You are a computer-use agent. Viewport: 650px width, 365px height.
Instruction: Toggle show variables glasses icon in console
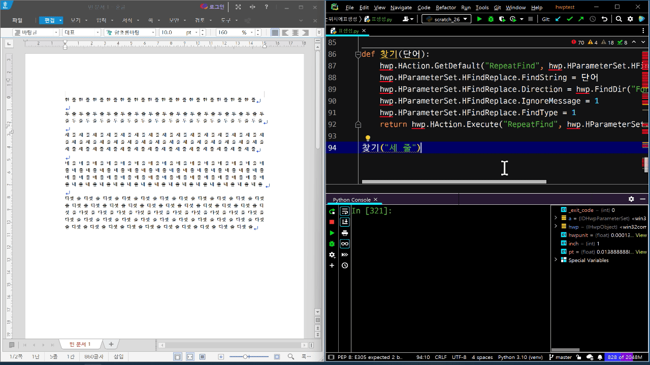coord(345,244)
